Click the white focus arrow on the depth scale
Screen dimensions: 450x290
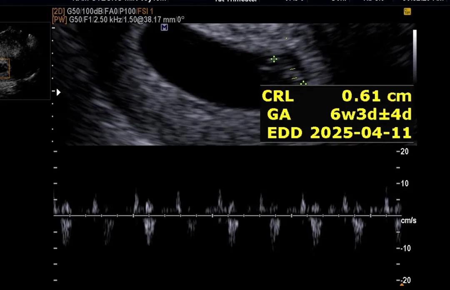pos(59,92)
